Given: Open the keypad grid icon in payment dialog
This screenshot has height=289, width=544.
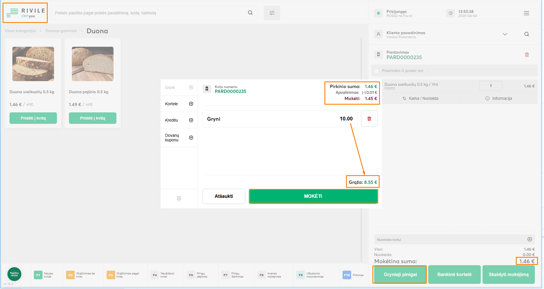Looking at the screenshot, I should point(179,198).
